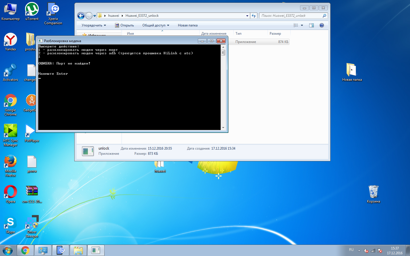The width and height of the screenshot is (410, 256).
Task: Toggle the preview pane icon
Action: point(311,25)
